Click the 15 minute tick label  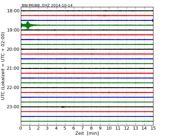click(153, 128)
